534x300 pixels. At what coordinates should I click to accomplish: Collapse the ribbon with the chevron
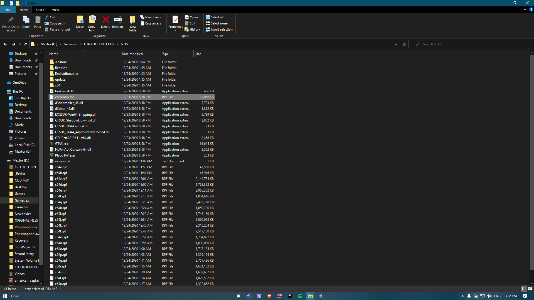point(525,9)
